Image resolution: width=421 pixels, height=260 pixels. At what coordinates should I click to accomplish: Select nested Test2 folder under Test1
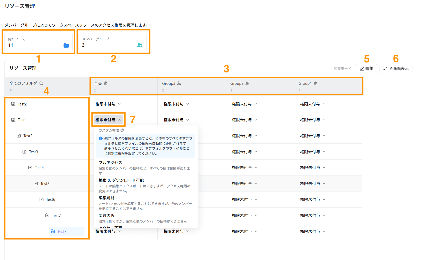coord(47,136)
